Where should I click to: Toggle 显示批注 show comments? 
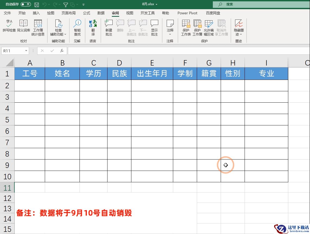point(154,28)
